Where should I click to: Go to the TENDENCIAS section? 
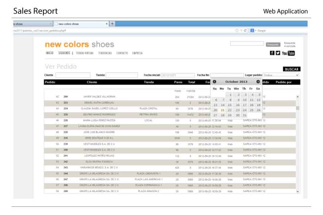pos(105,53)
